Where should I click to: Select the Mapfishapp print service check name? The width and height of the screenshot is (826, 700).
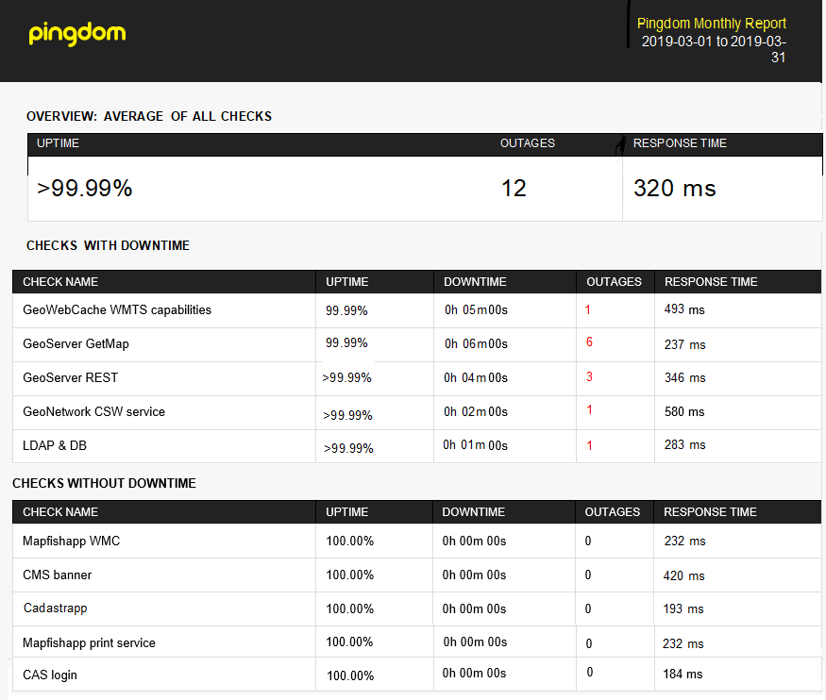[x=89, y=642]
